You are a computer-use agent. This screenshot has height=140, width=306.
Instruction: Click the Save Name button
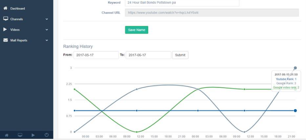[x=137, y=30]
